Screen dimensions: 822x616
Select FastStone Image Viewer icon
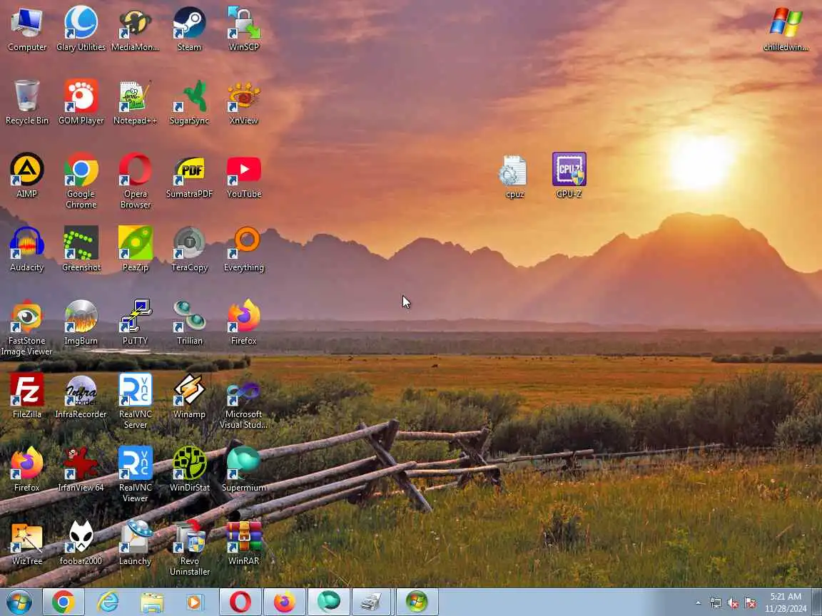pos(26,328)
